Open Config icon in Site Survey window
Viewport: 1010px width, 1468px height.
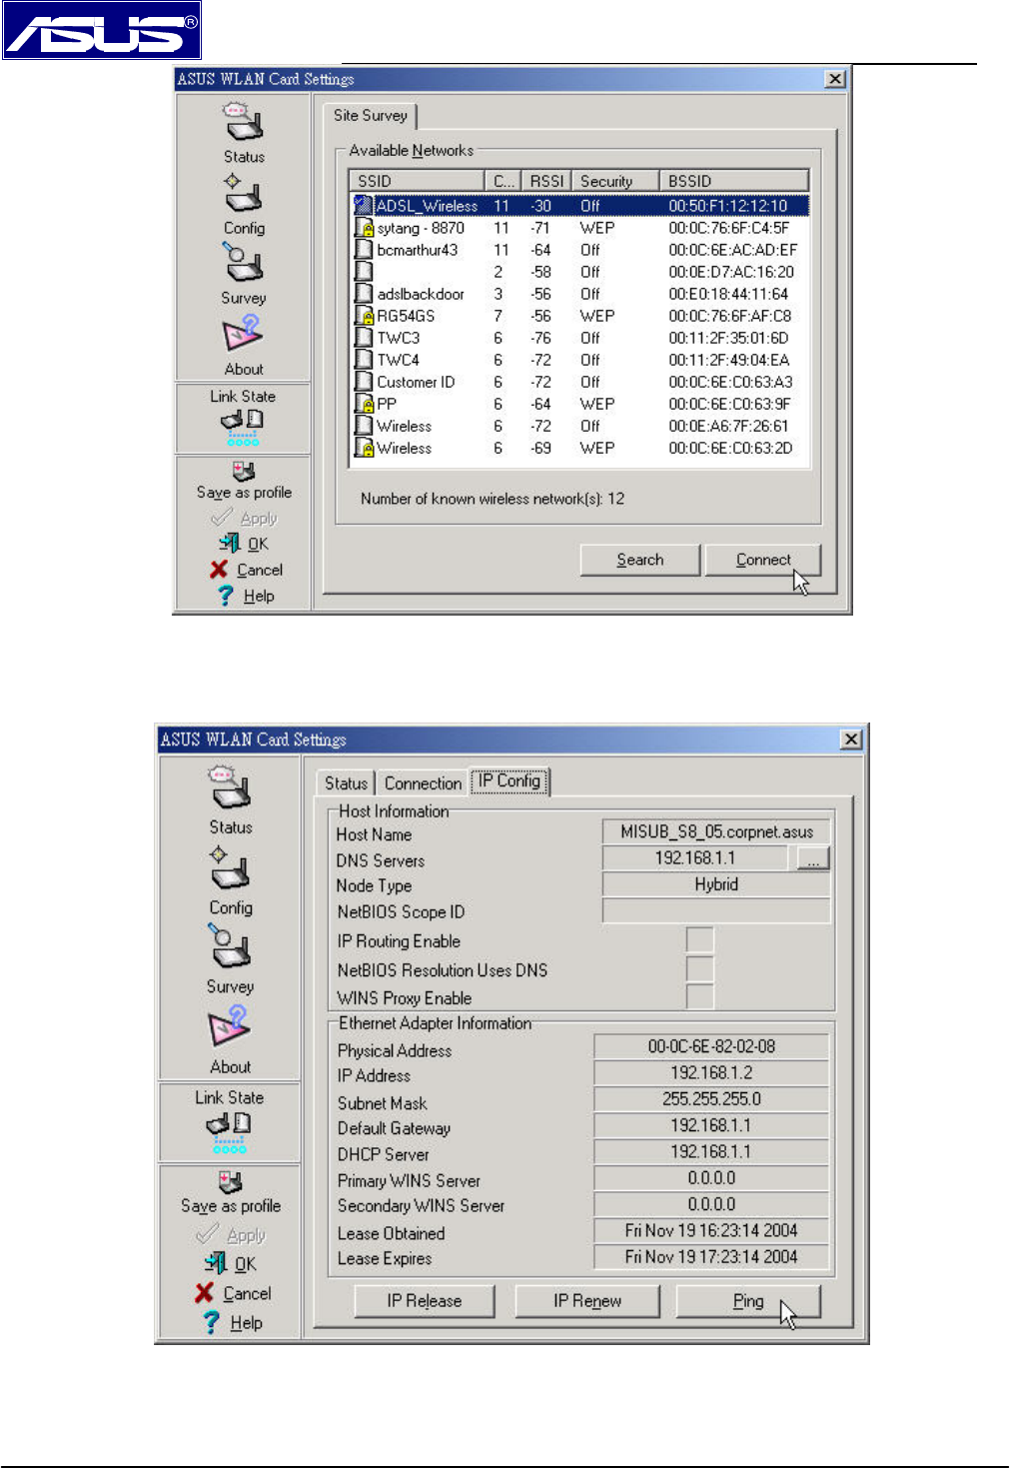click(244, 194)
